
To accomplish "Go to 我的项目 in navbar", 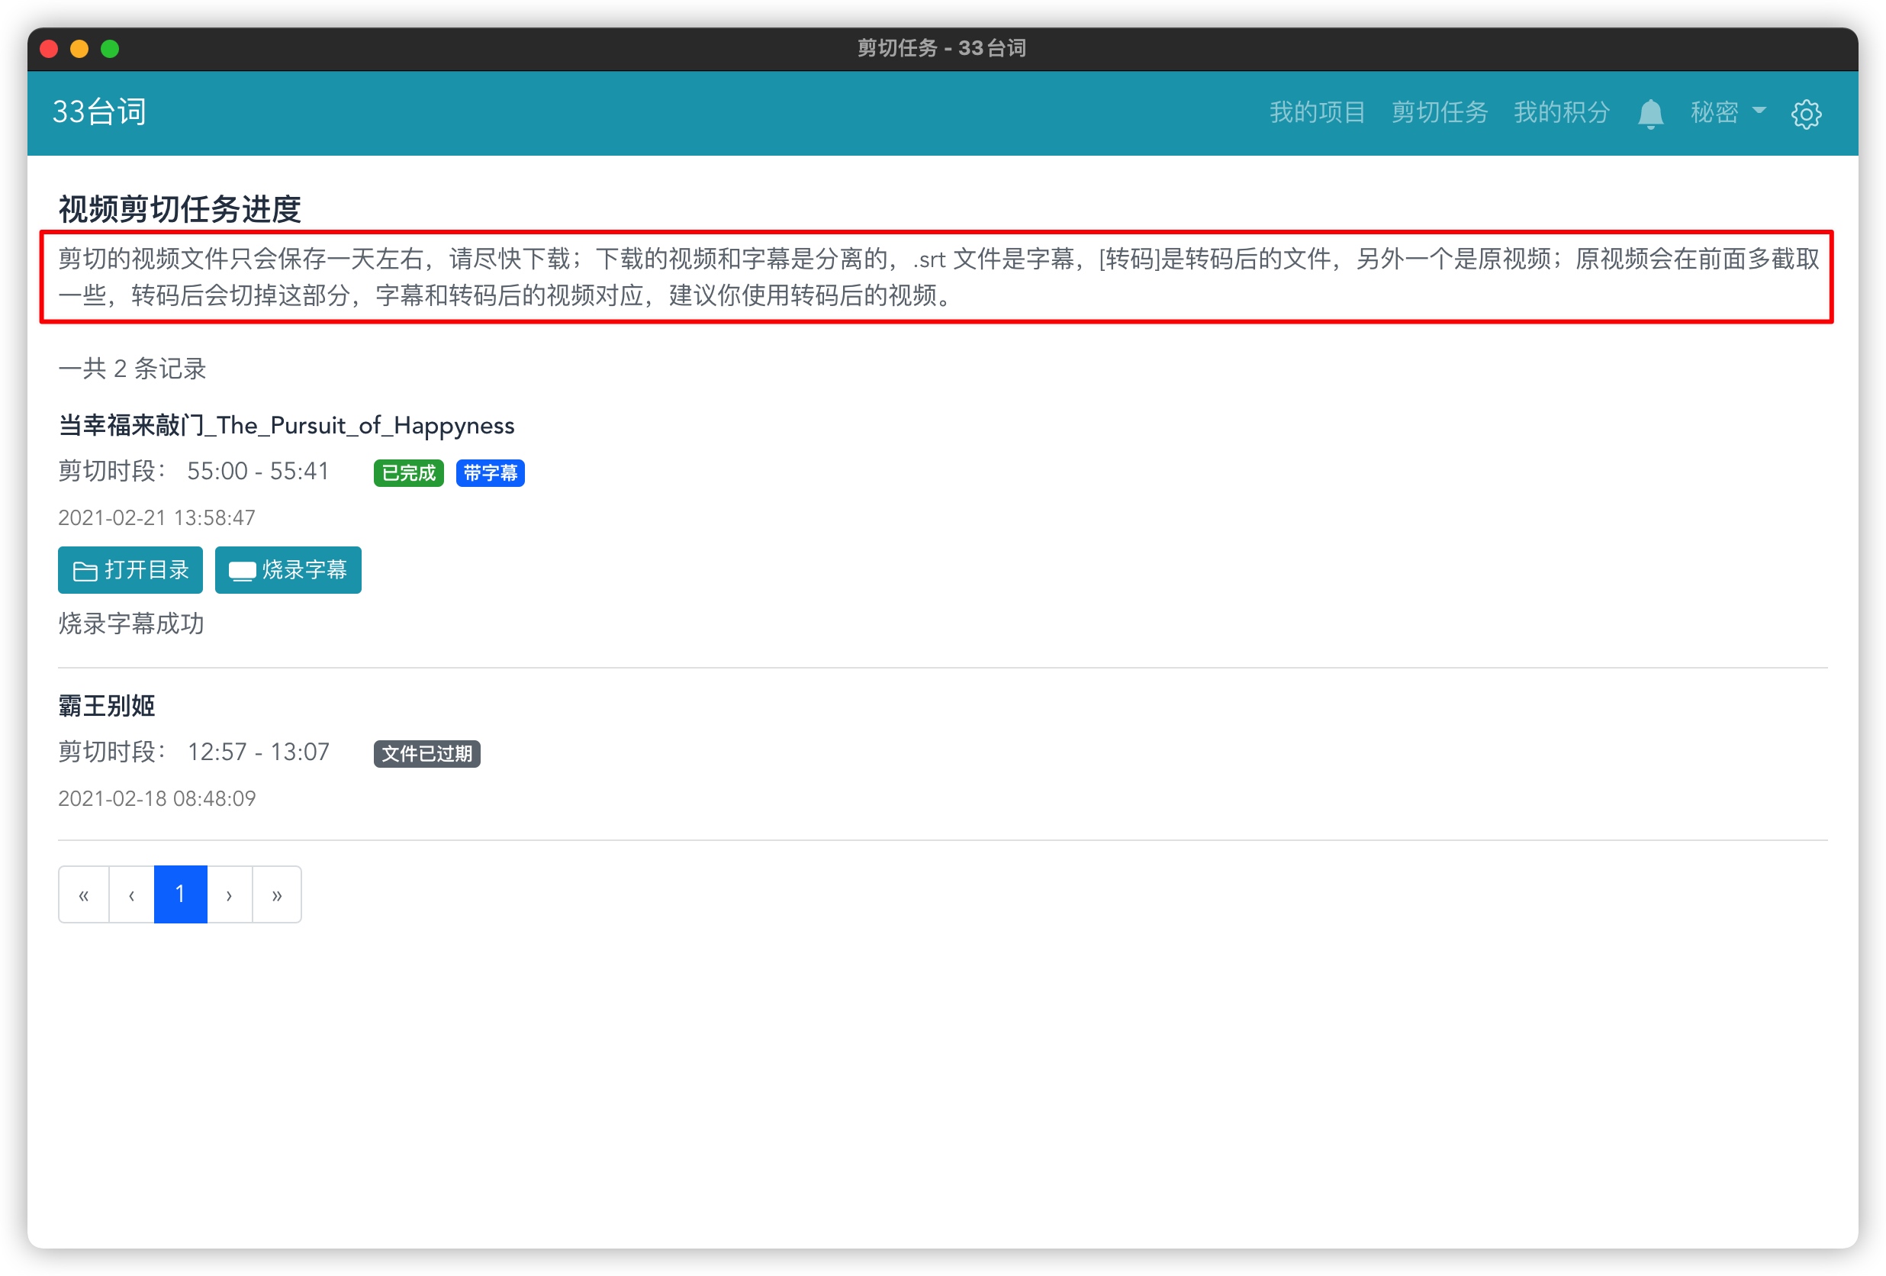I will [1317, 112].
